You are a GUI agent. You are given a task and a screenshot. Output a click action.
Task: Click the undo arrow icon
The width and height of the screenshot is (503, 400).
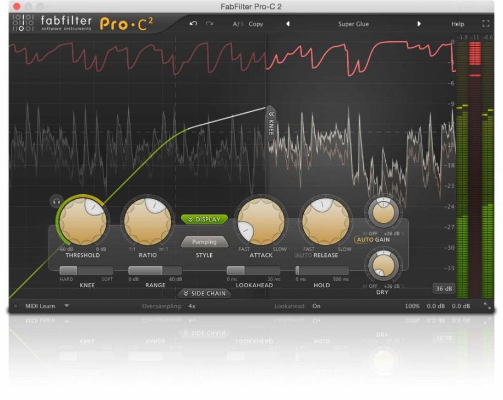click(x=193, y=24)
